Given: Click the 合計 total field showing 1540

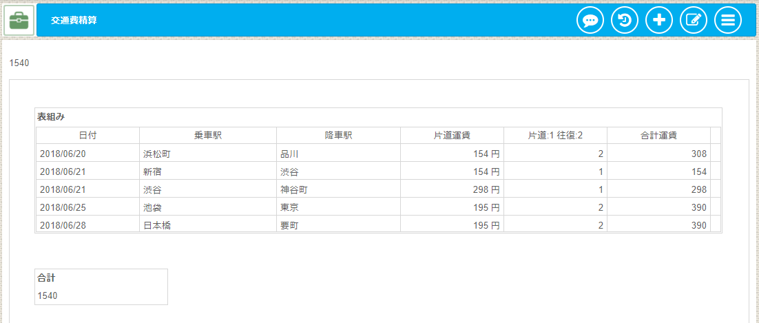Looking at the screenshot, I should coord(101,295).
